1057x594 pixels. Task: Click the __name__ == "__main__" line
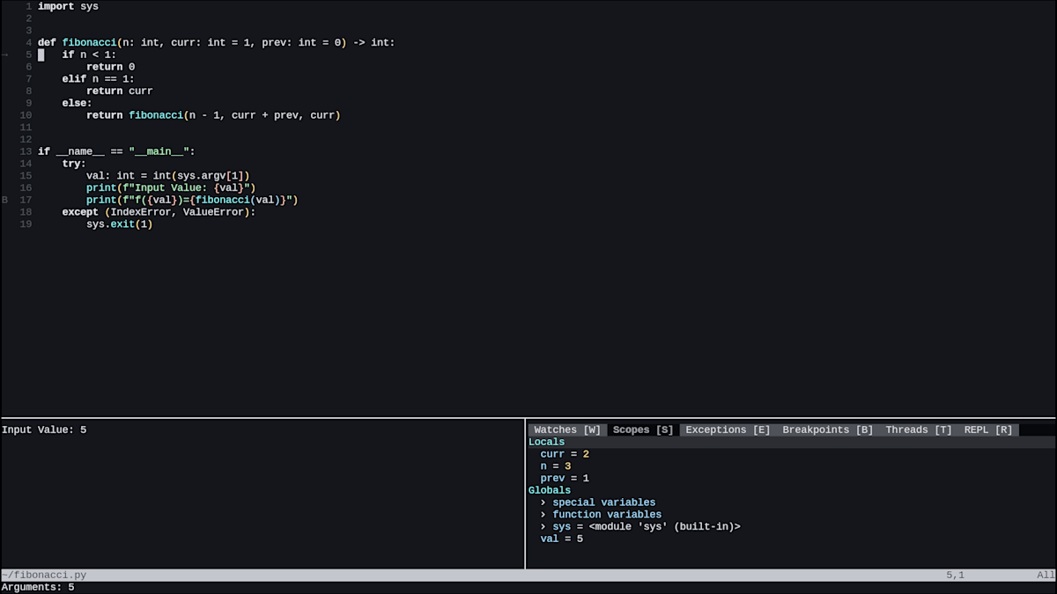(116, 152)
